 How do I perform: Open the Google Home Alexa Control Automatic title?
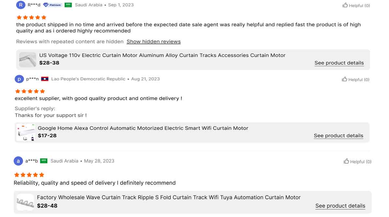tap(143, 128)
